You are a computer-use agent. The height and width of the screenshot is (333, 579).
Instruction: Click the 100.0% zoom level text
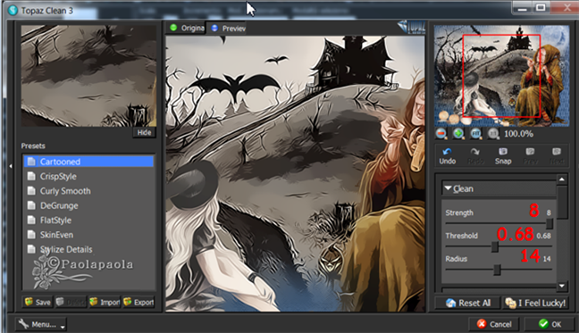tap(518, 134)
